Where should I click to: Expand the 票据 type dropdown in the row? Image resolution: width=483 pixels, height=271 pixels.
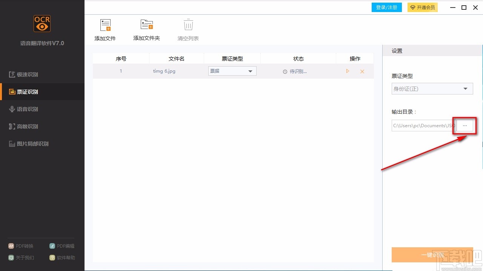pos(232,71)
